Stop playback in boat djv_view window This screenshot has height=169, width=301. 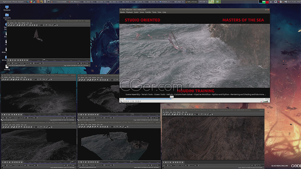(11, 60)
